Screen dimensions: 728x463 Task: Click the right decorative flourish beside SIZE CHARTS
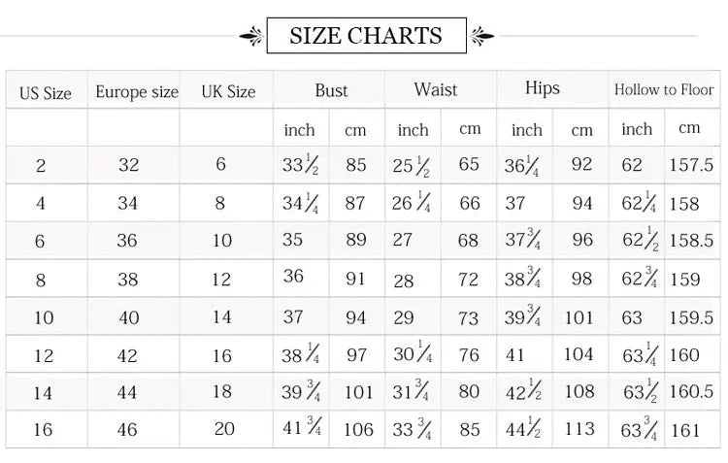tap(481, 37)
